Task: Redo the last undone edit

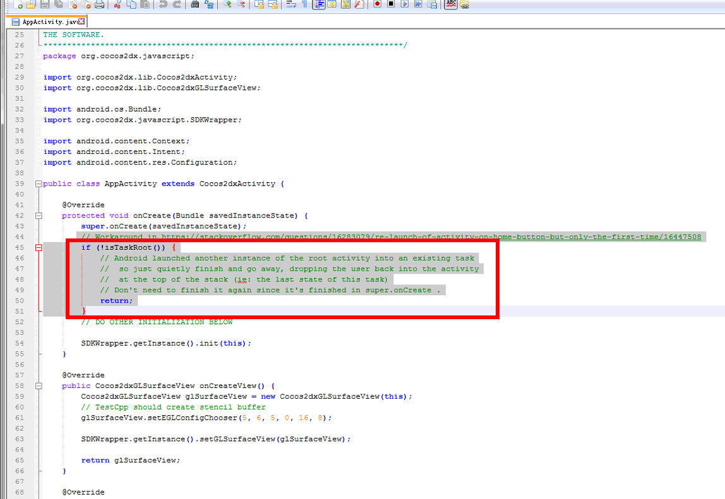Action: pos(177,4)
